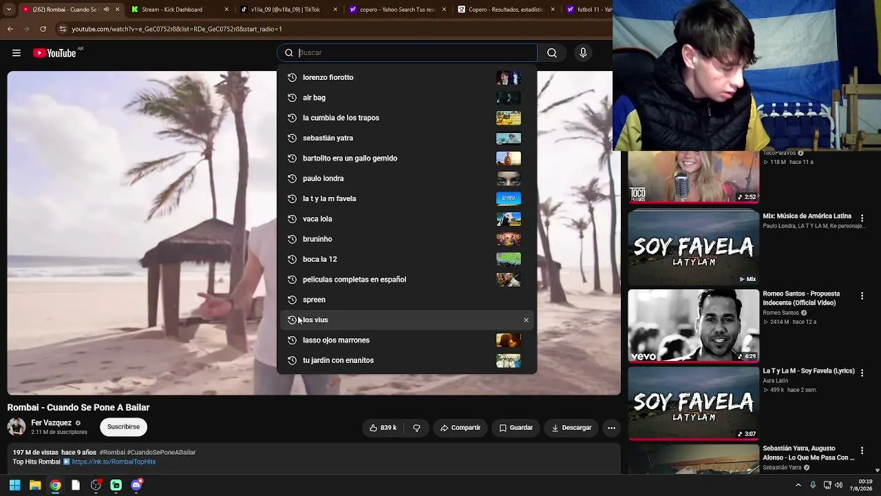Screen dimensions: 881x496
Task: Choose 'la cumbia de los trapos' suggestion
Action: coord(407,118)
